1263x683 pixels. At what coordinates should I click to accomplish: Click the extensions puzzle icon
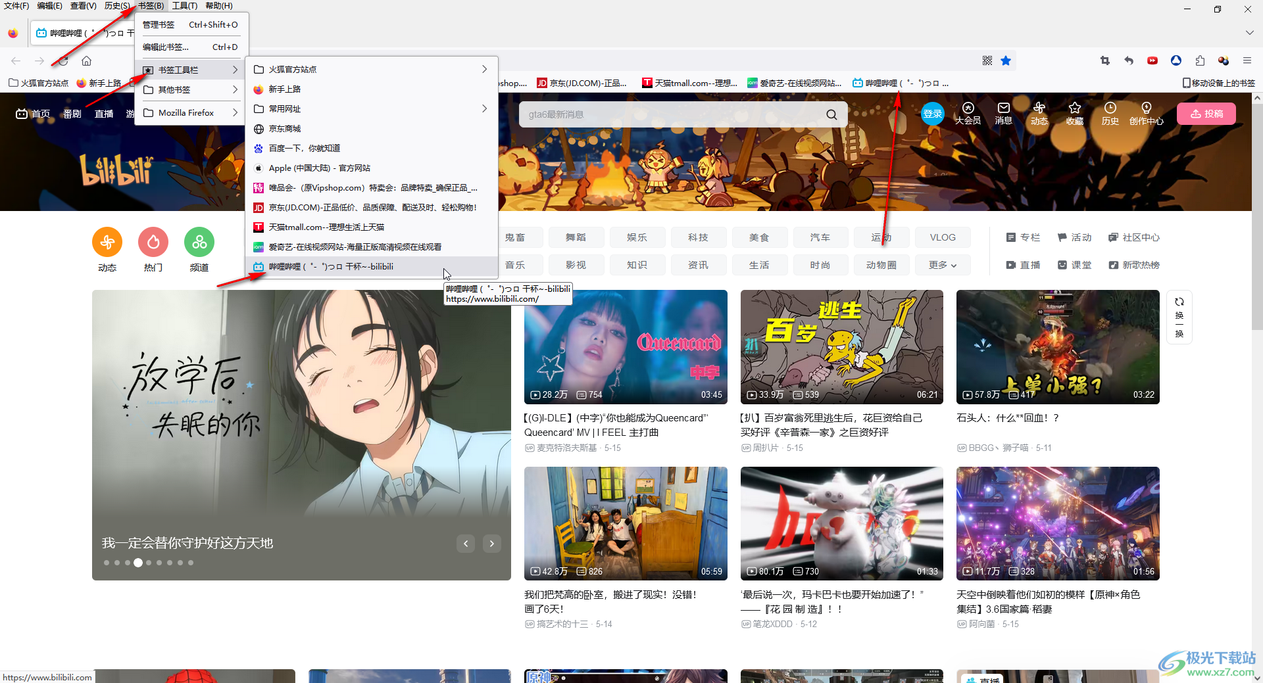tap(1200, 60)
